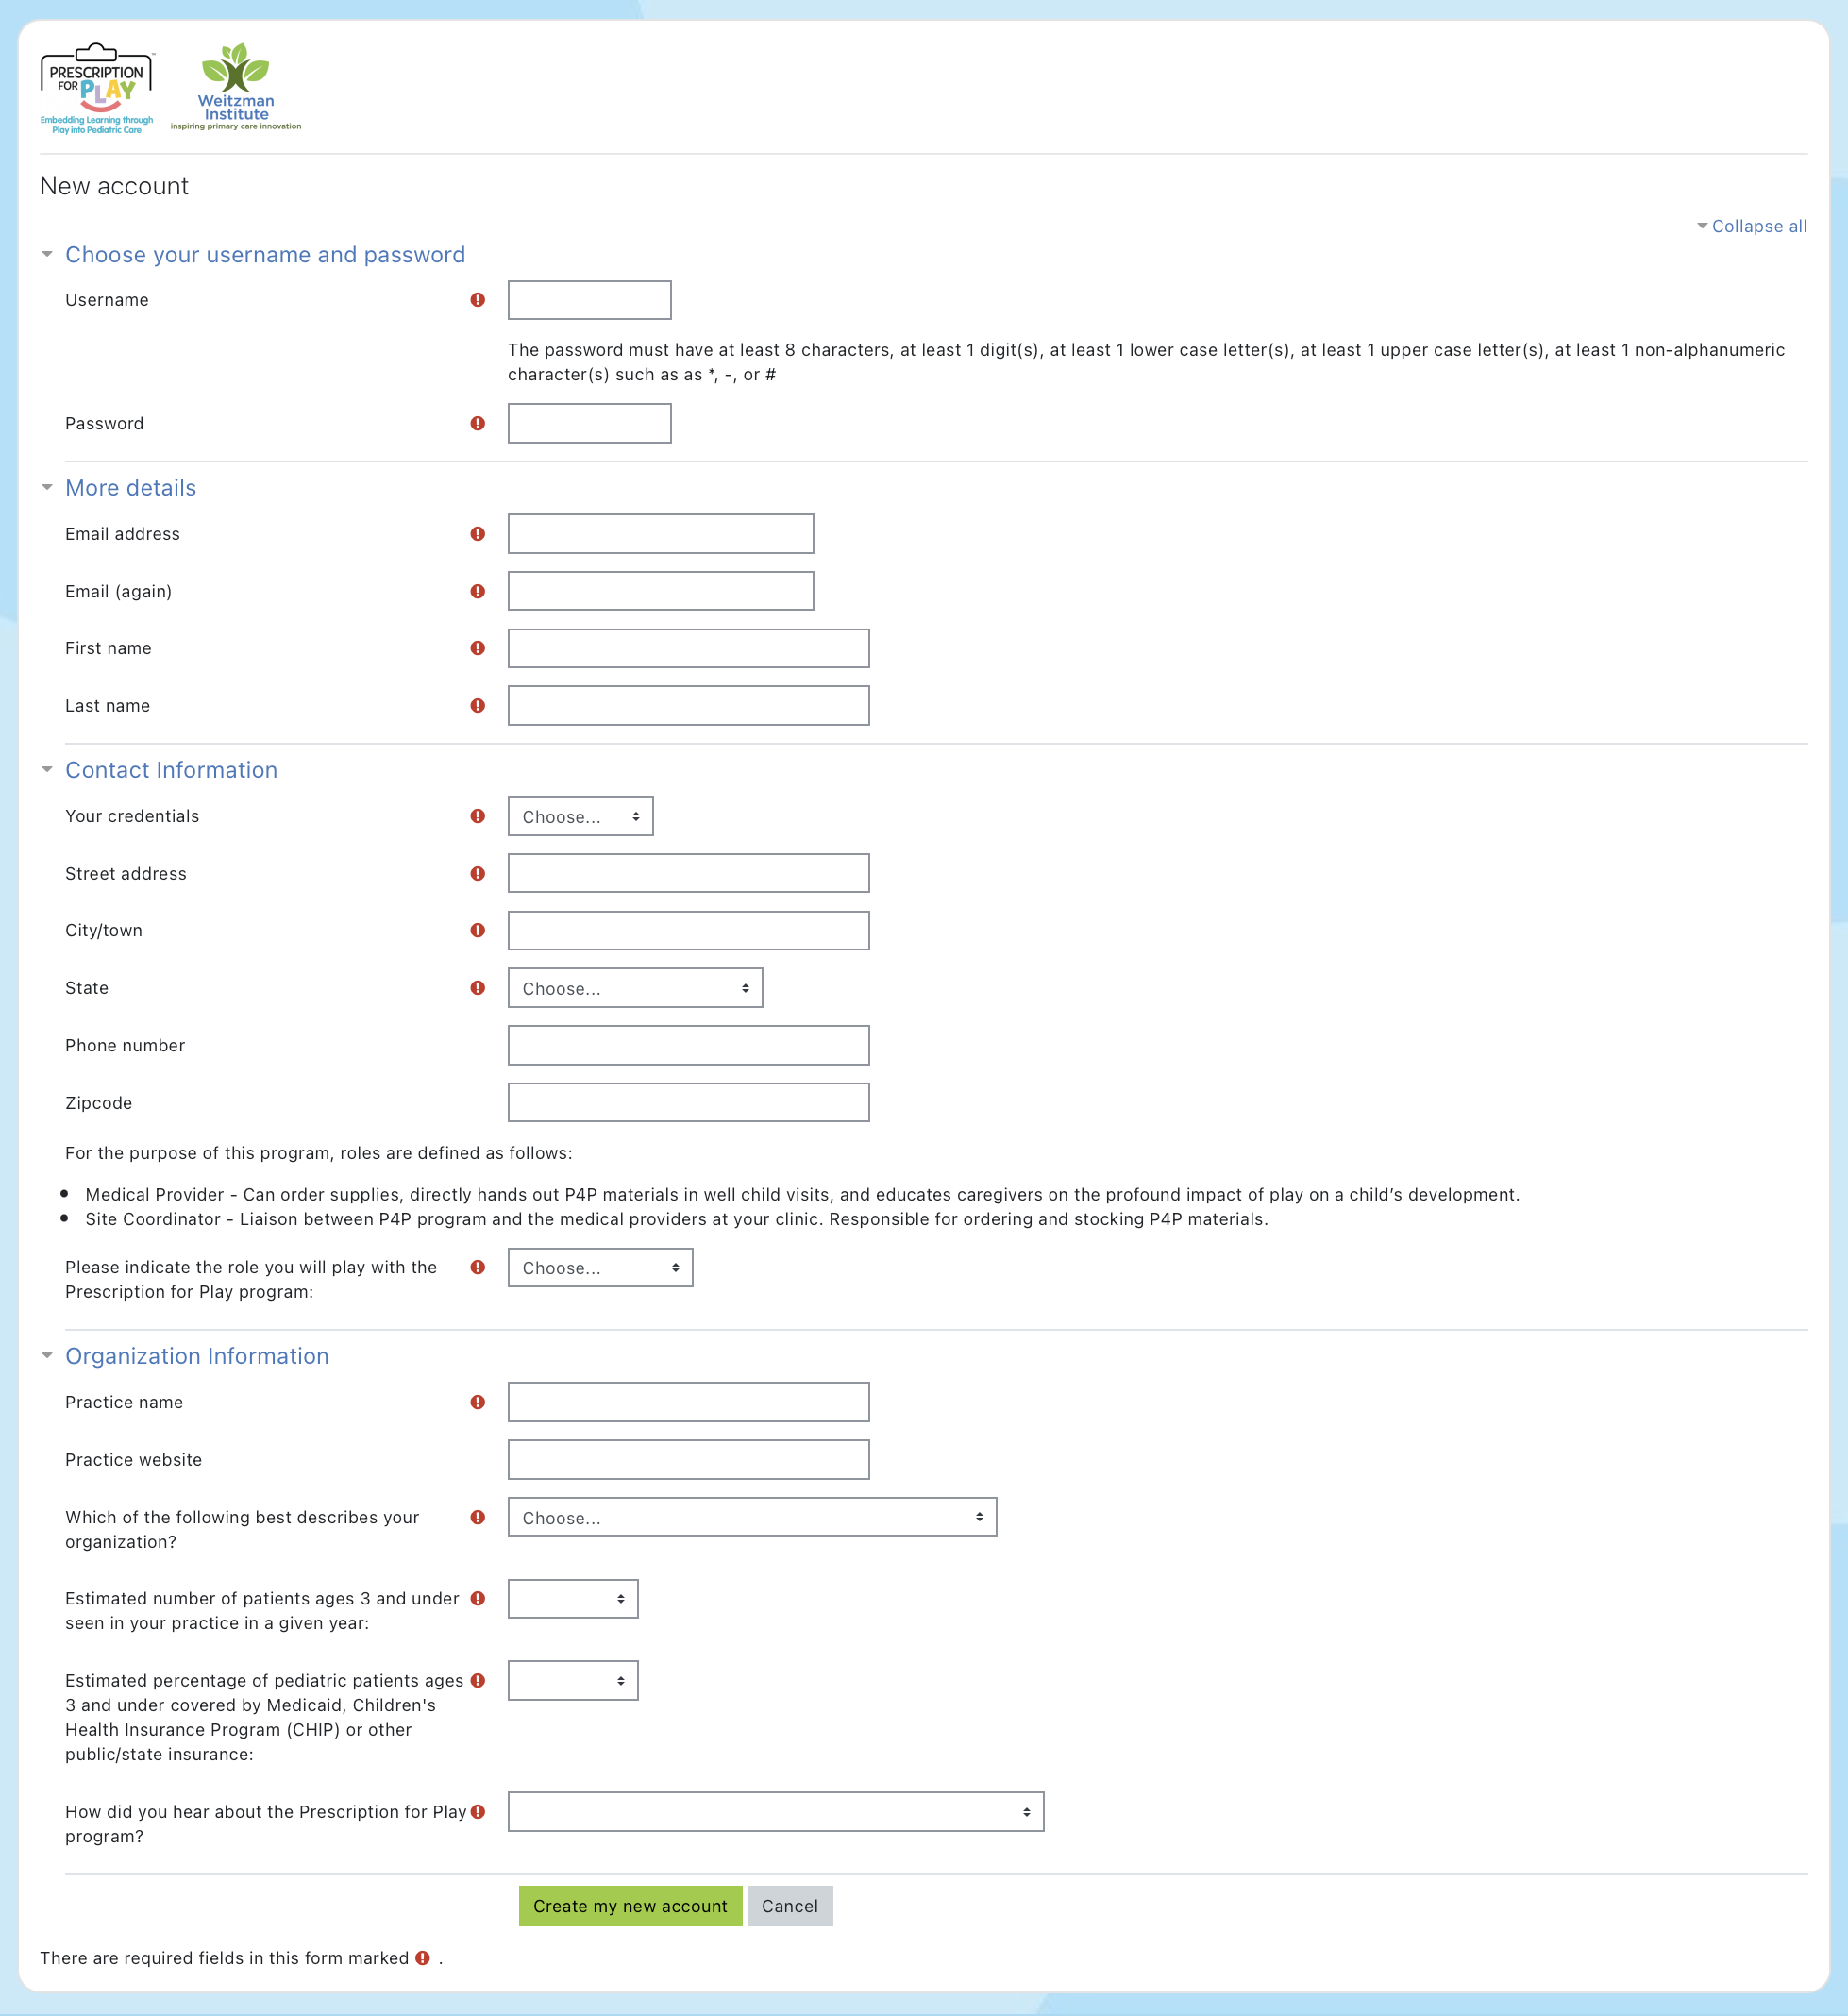This screenshot has height=2016, width=1848.
Task: Collapse Organization Information section heading
Action: [197, 1356]
